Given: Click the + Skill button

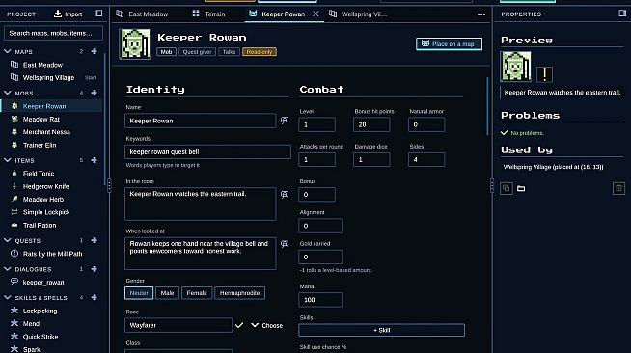Looking at the screenshot, I should 381,330.
